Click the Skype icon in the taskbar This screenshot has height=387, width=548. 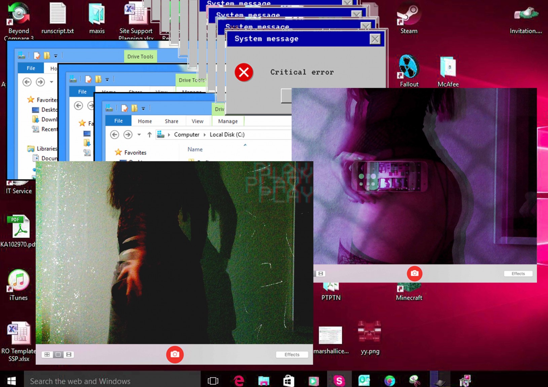339,381
